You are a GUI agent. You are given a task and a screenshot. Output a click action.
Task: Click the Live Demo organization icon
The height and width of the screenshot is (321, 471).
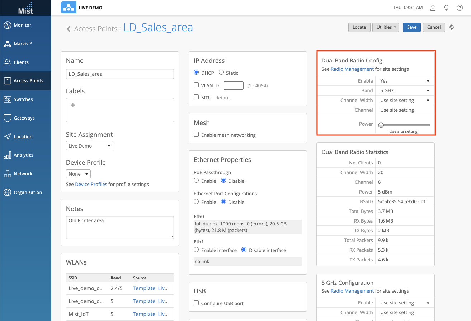point(68,8)
